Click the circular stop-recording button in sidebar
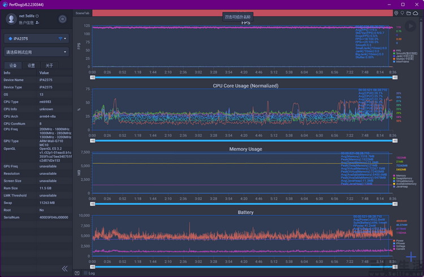The image size is (424, 277). (62, 19)
